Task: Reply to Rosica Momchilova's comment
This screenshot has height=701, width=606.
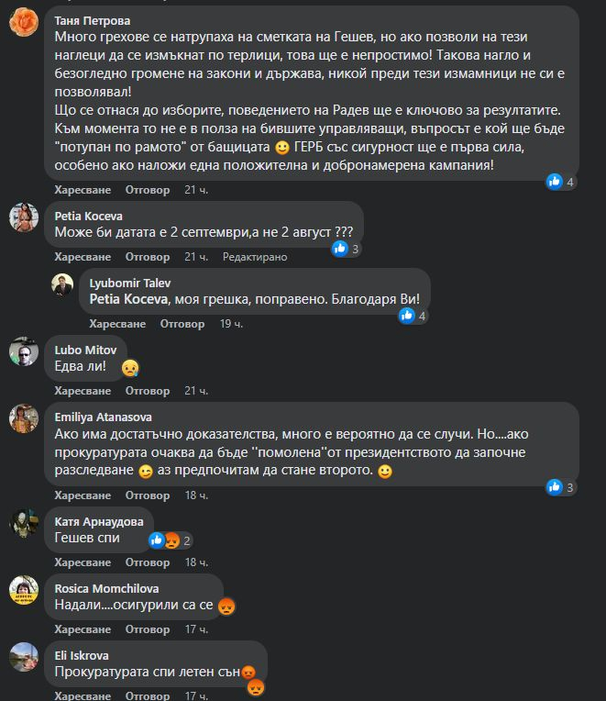Action: (x=148, y=629)
